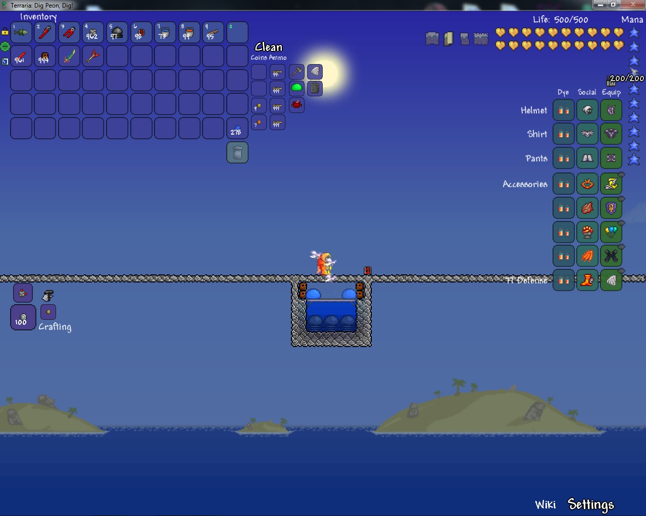Click the red fire gauntlet social accessory
Screen dimensions: 646x516
tap(587, 232)
